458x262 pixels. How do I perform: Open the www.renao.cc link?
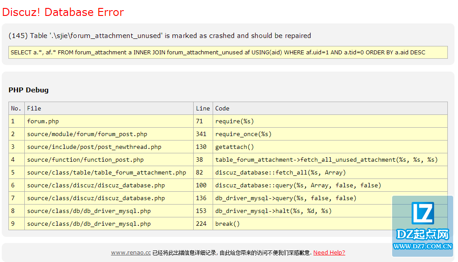pos(131,253)
